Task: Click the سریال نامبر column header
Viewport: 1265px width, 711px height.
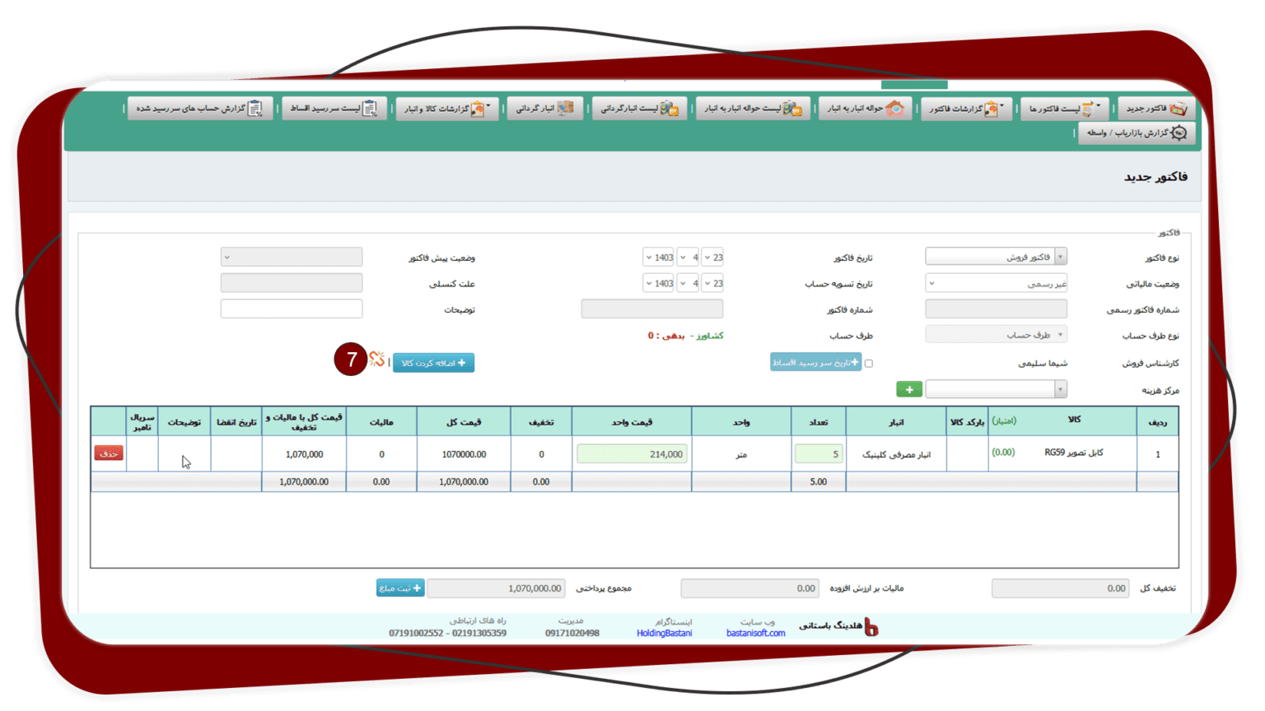Action: tap(142, 421)
